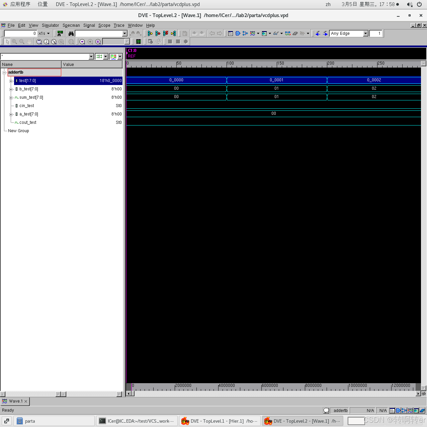Switch to the Wave.1 tab
427x427 pixels.
tap(15, 401)
